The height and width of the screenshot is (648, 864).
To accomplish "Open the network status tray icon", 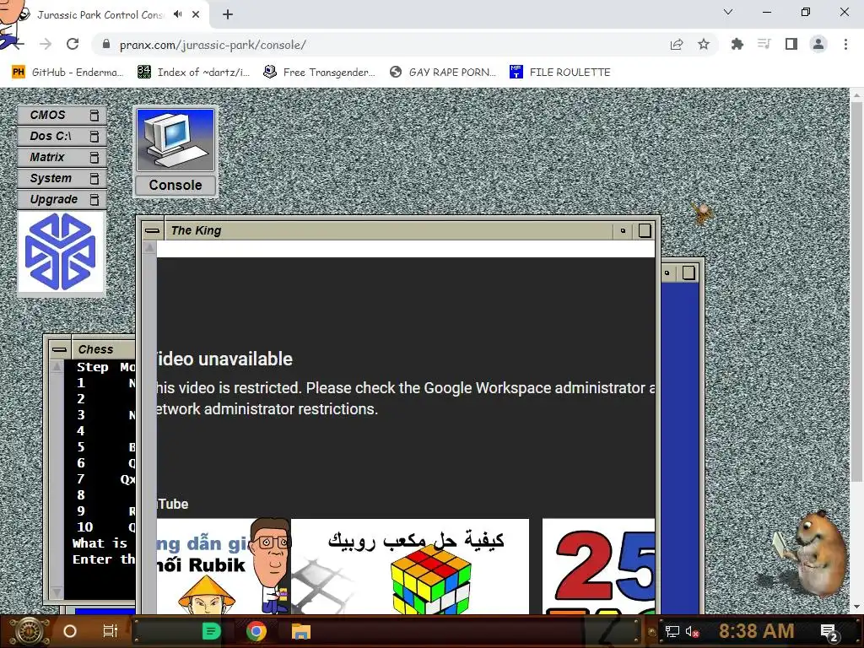I will click(672, 631).
